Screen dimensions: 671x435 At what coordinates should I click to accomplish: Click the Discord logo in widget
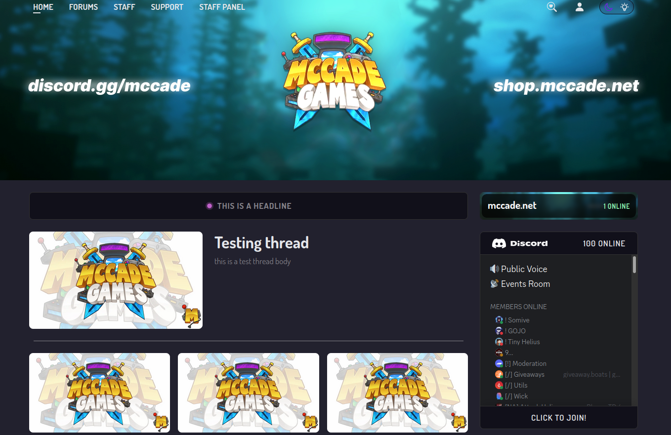point(520,243)
